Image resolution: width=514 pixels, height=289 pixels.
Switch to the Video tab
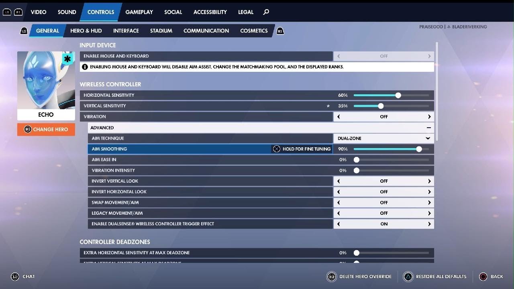(x=39, y=12)
